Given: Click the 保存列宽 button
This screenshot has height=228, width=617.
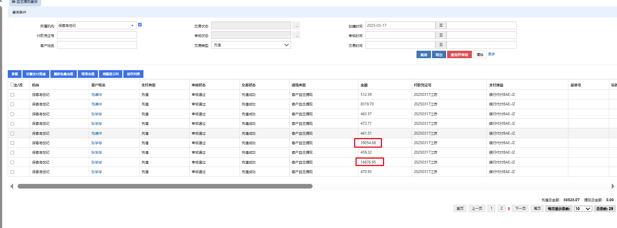Looking at the screenshot, I should [133, 74].
